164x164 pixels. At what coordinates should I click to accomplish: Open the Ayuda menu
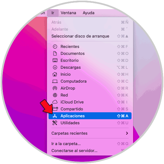[89, 13]
